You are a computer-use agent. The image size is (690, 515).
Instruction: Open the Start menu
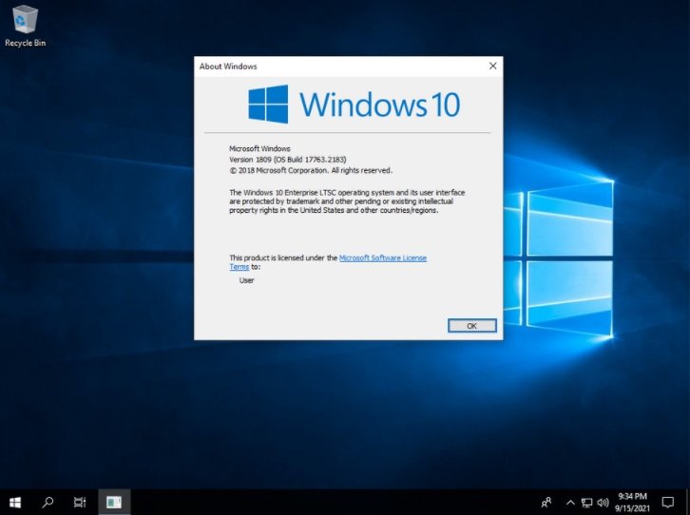pyautogui.click(x=15, y=503)
